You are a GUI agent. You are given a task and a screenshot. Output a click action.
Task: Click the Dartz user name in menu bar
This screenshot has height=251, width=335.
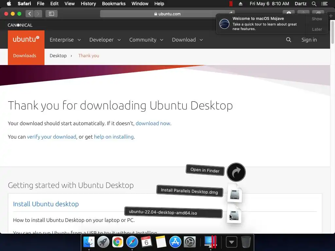pos(300,4)
